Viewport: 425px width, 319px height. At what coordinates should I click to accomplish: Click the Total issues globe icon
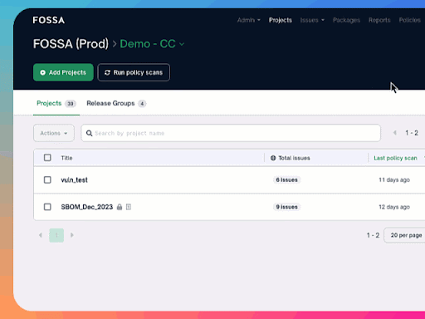tap(273, 158)
